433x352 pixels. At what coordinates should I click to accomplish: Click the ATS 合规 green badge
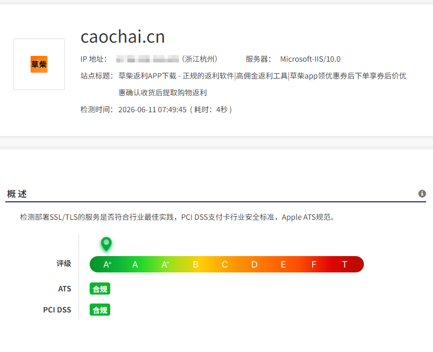(x=100, y=289)
